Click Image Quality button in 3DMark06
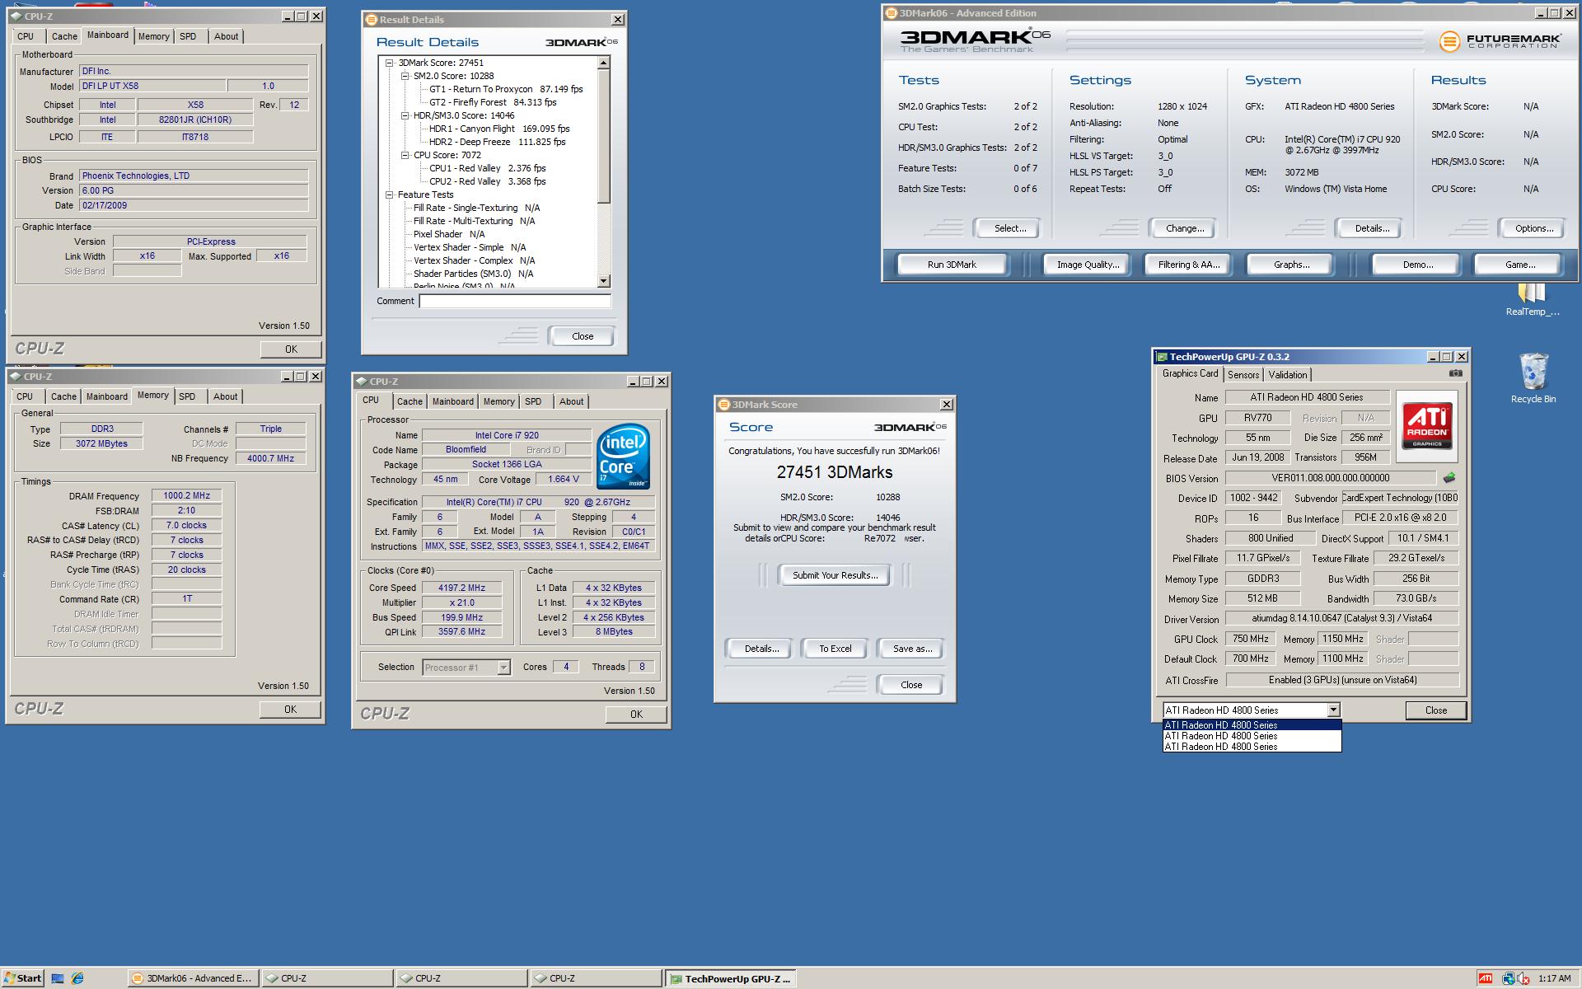 (x=1088, y=265)
